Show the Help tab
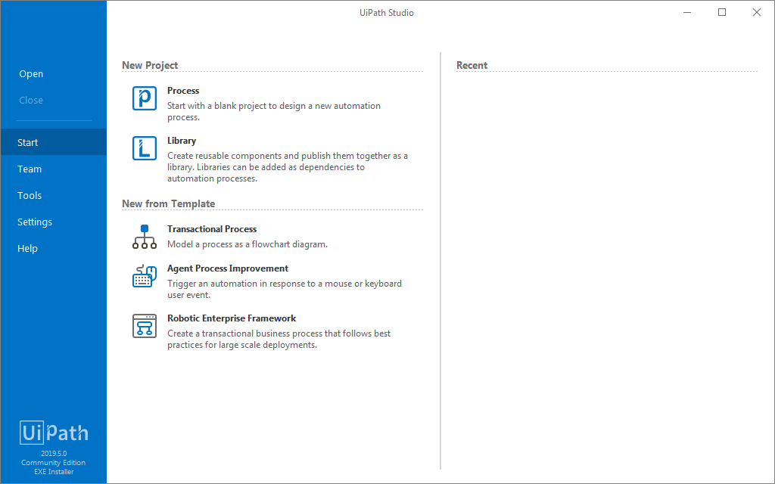775x484 pixels. click(x=54, y=248)
